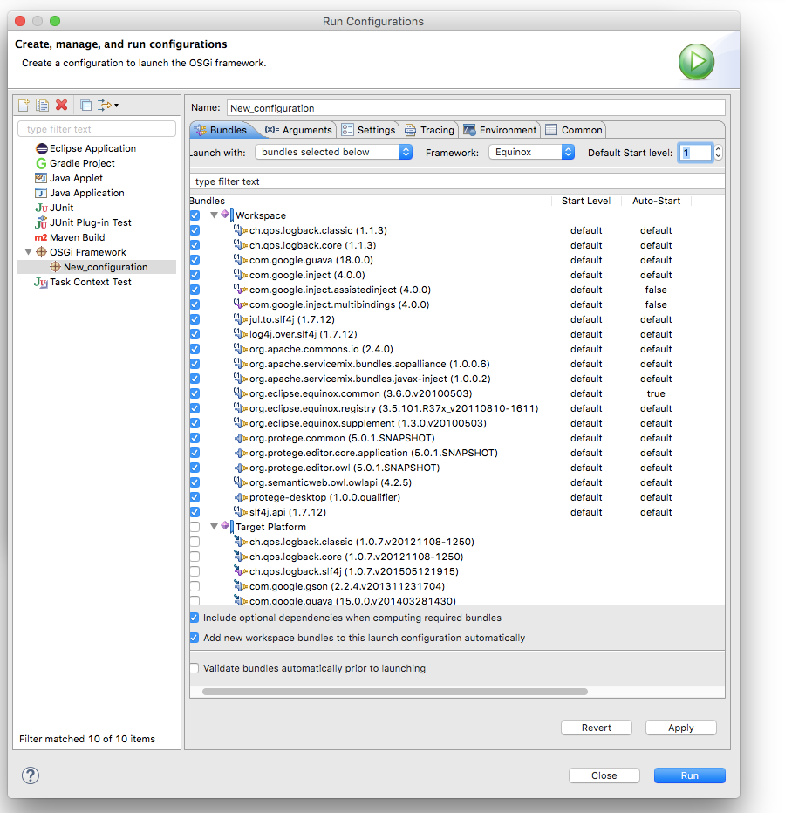Click the org.protege.editor.owl bundle icon

(241, 468)
